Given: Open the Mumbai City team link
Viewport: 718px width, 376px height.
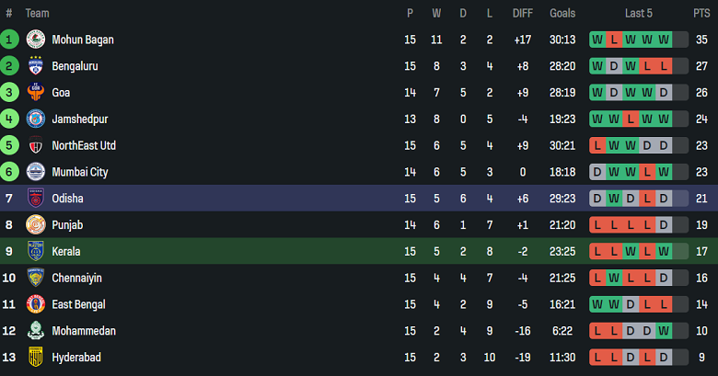Looking at the screenshot, I should 80,172.
